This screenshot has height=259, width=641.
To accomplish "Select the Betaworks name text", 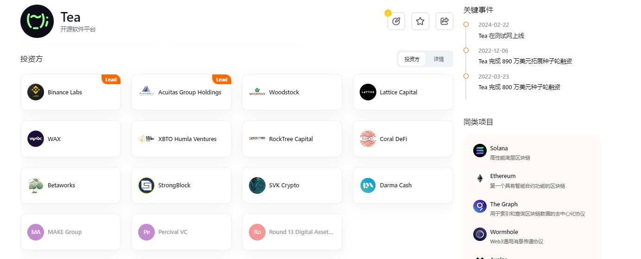I will click(x=61, y=185).
